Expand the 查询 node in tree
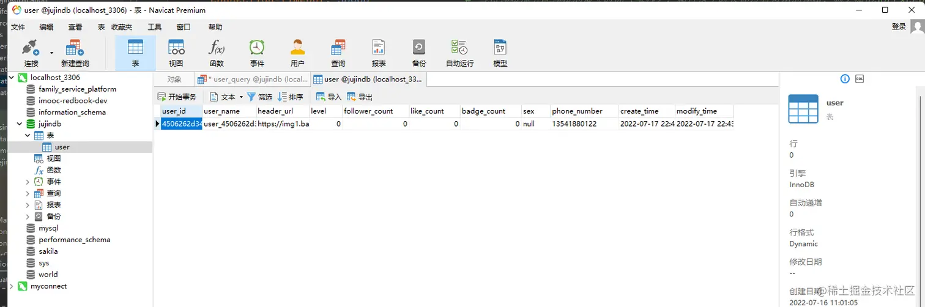The height and width of the screenshot is (307, 925). (28, 193)
